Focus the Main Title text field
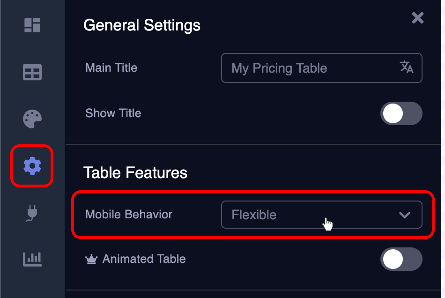445x298 pixels. click(309, 68)
